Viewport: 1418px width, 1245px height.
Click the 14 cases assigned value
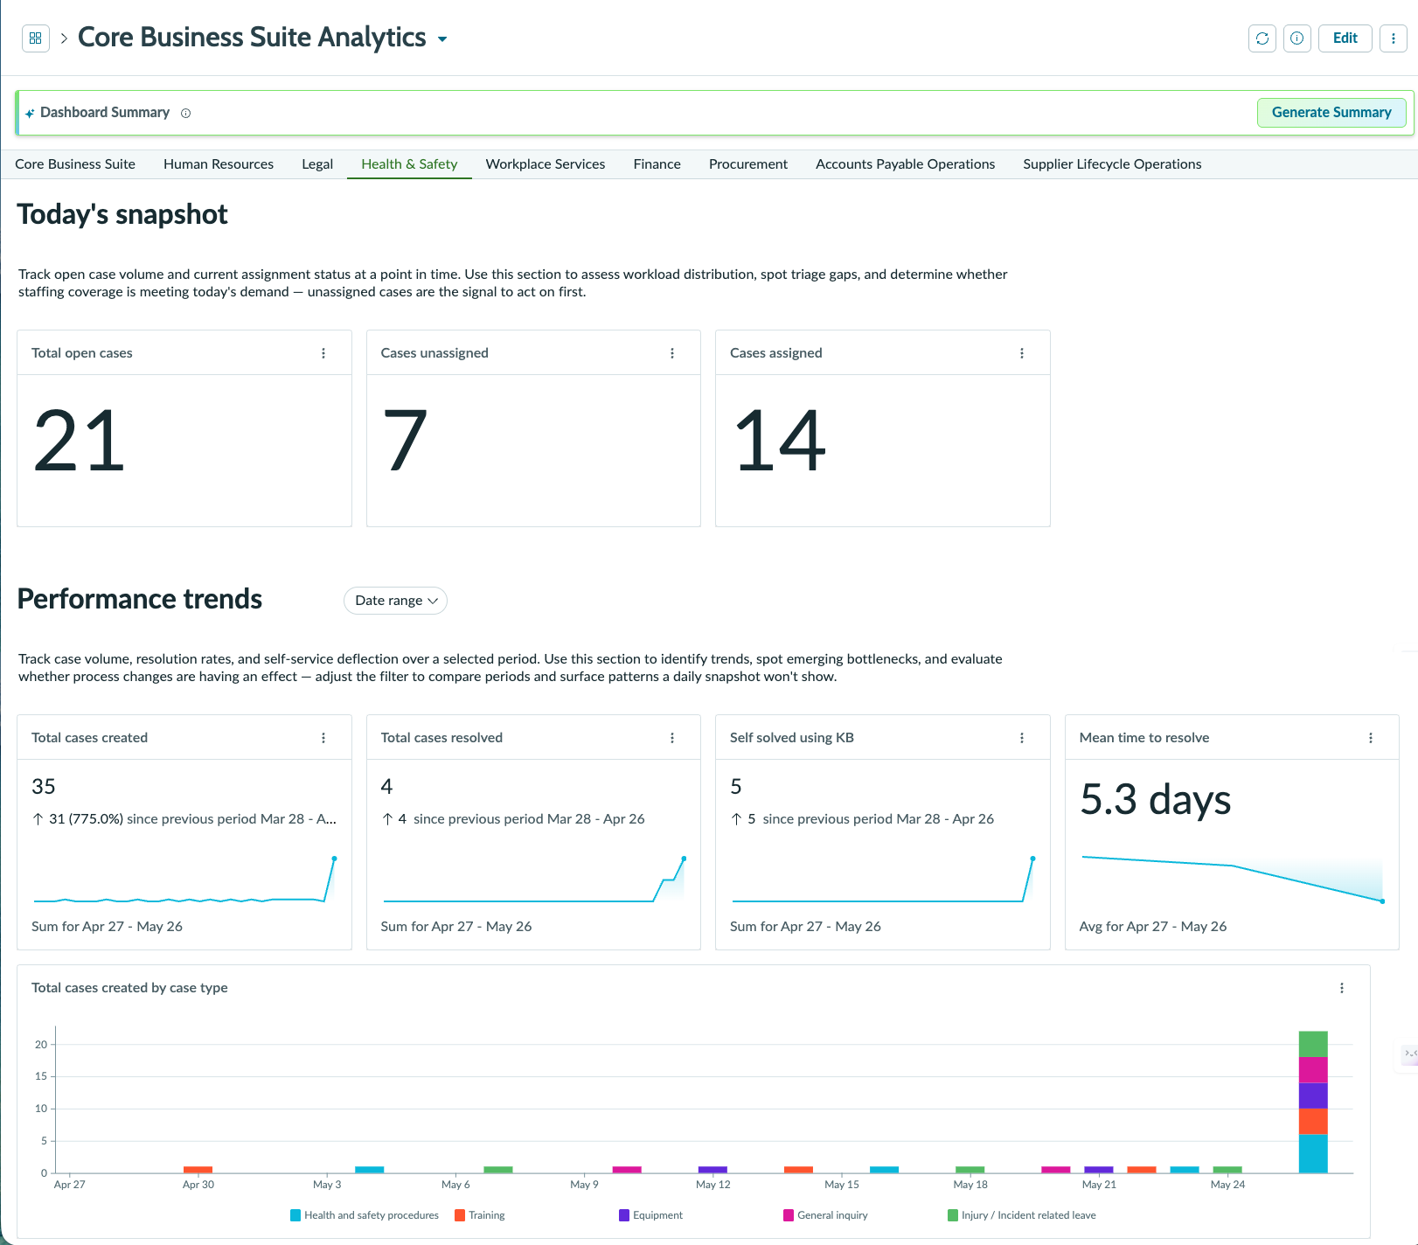[x=780, y=442]
